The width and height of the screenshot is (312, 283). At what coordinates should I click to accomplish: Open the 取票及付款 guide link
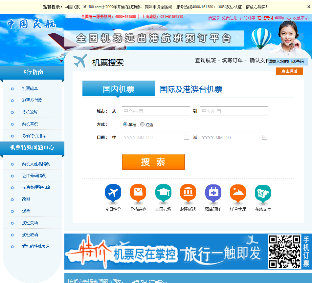[32, 101]
